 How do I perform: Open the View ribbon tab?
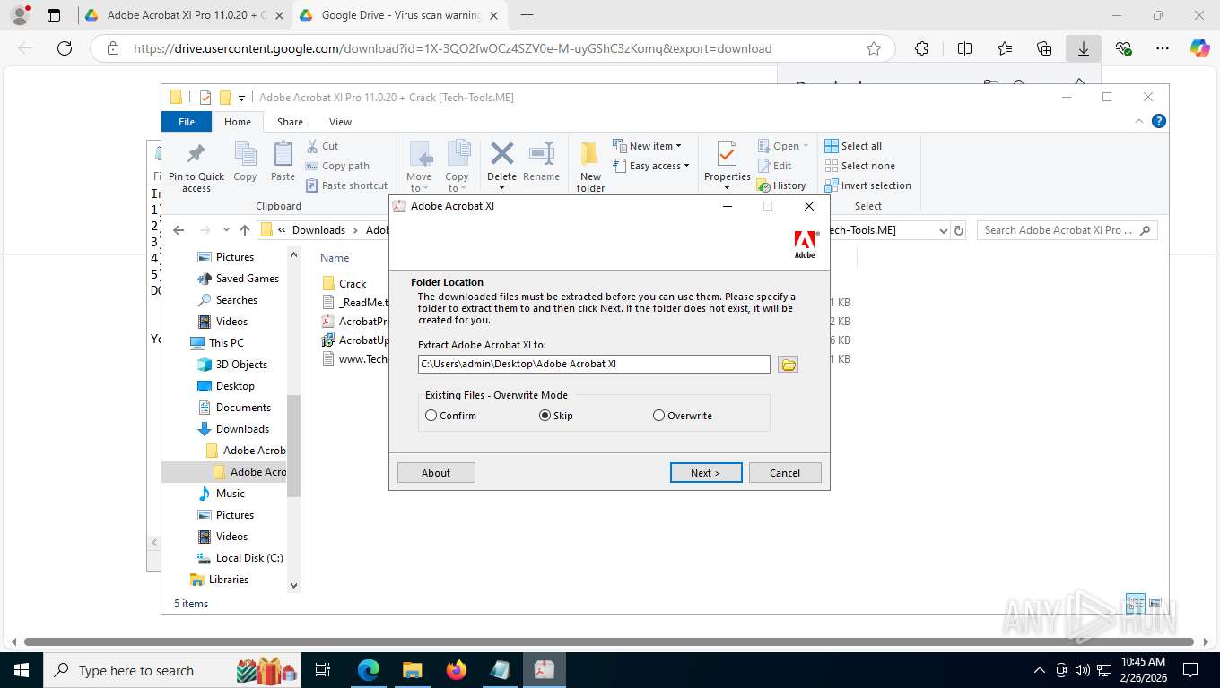coord(340,122)
